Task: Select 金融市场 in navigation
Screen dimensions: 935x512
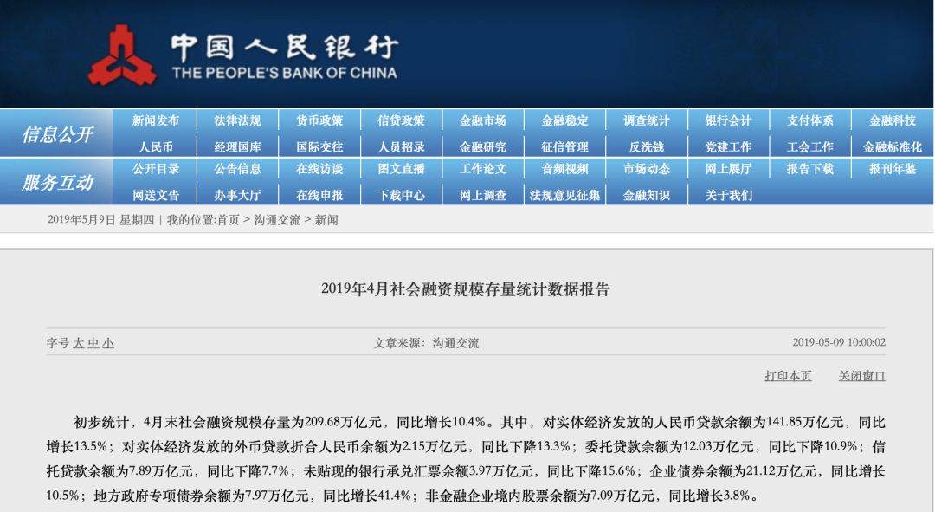Action: (x=483, y=120)
